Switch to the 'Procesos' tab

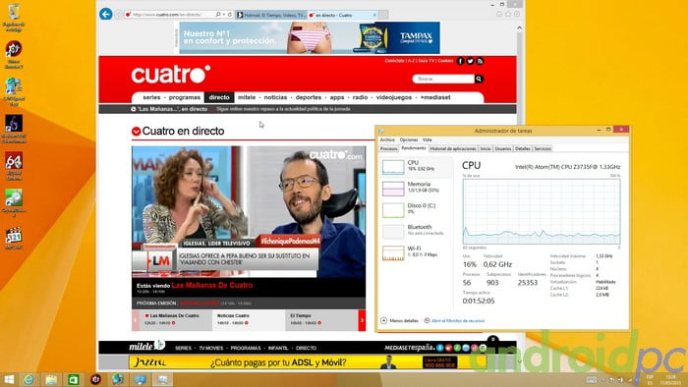tap(388, 149)
